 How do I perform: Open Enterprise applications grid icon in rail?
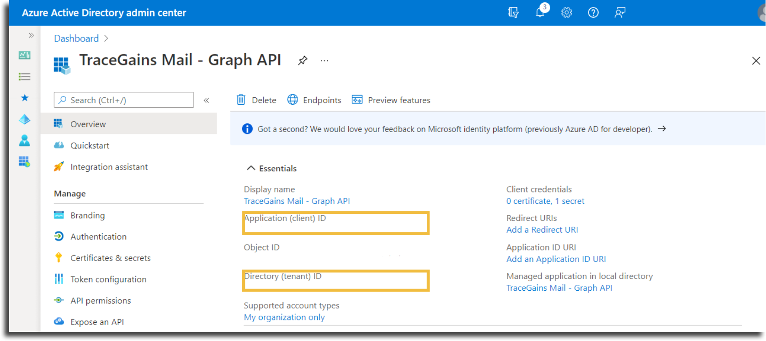coord(25,161)
